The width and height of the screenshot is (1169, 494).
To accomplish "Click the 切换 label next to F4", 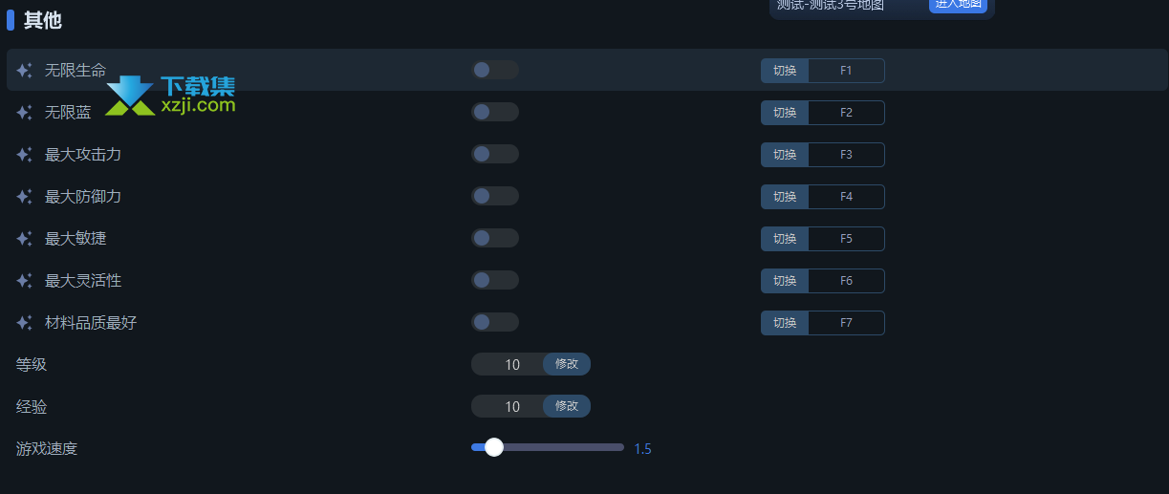I will [x=785, y=197].
